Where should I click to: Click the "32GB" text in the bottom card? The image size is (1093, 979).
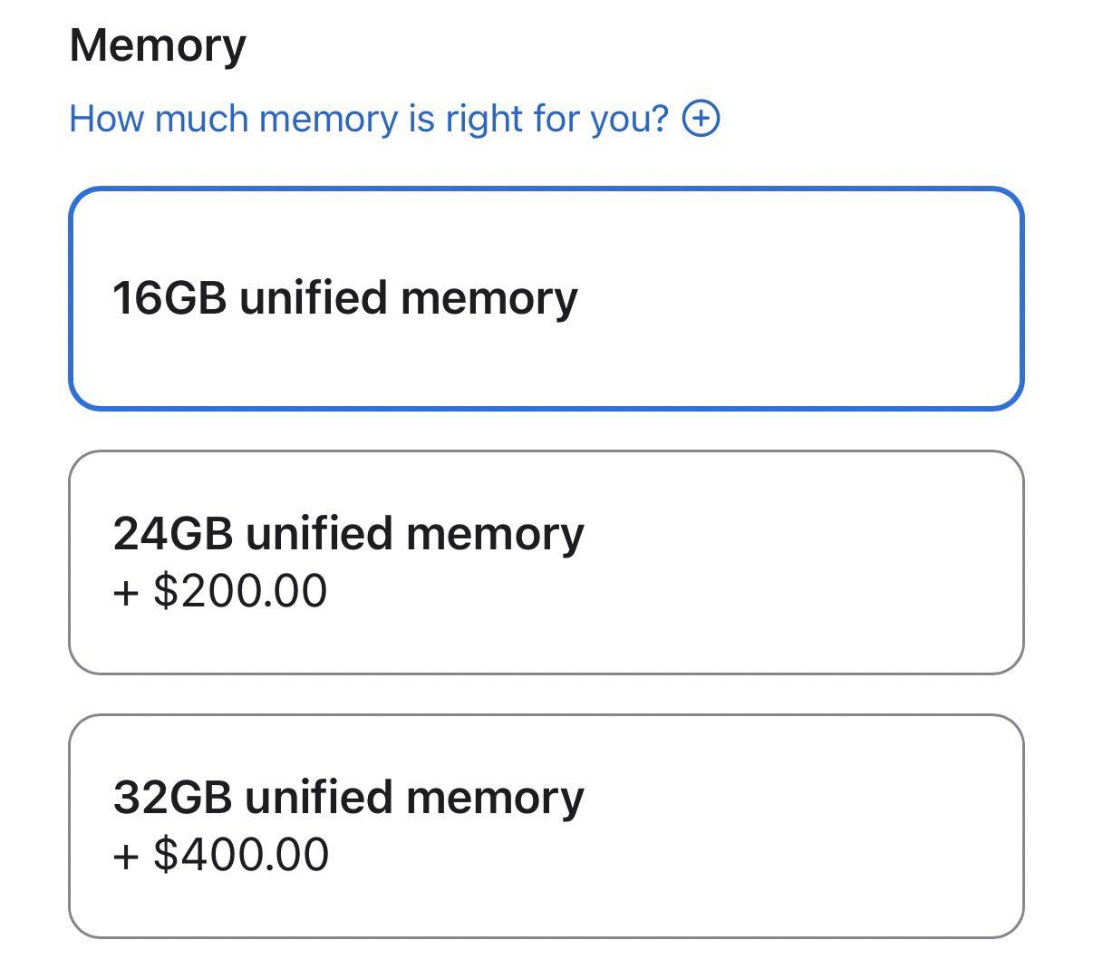click(x=173, y=797)
